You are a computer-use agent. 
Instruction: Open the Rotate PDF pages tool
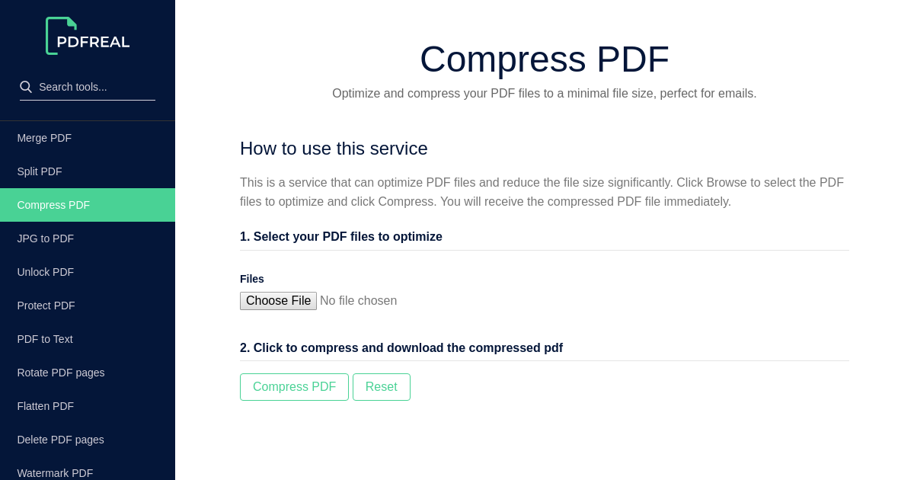click(61, 373)
